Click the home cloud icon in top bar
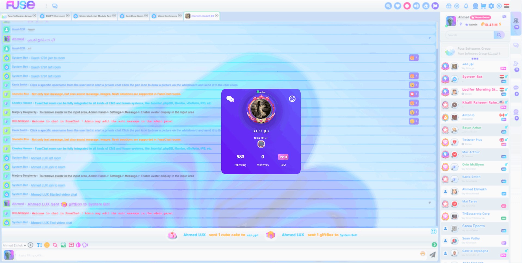 (x=426, y=6)
